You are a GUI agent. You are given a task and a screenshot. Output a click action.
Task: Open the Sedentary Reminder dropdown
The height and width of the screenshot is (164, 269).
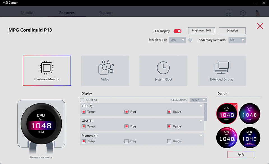tap(237, 40)
